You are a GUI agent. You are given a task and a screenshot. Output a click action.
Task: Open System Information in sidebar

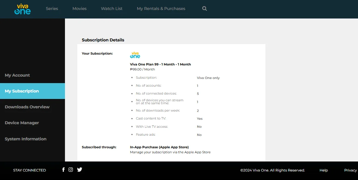tap(32, 139)
